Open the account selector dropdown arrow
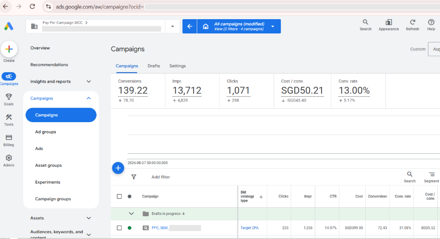The height and width of the screenshot is (239, 440). click(173, 26)
